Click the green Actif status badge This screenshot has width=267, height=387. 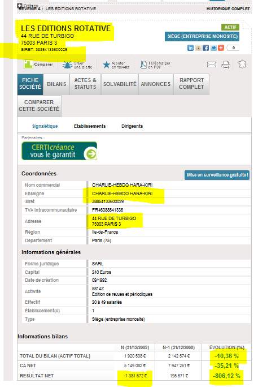[230, 27]
